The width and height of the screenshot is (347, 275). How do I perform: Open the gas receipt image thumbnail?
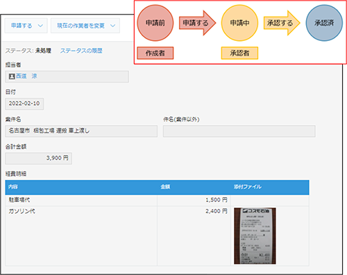255,235
